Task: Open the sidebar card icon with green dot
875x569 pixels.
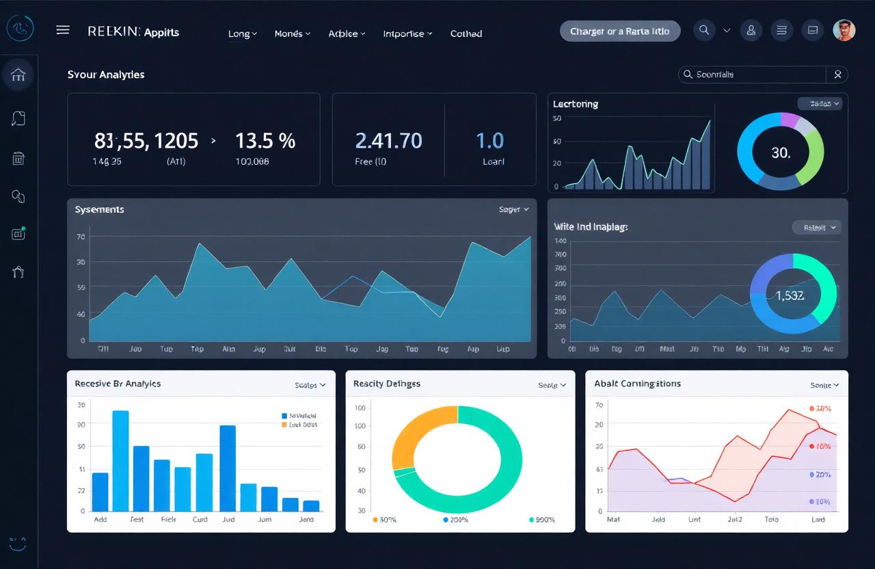Action: tap(18, 234)
